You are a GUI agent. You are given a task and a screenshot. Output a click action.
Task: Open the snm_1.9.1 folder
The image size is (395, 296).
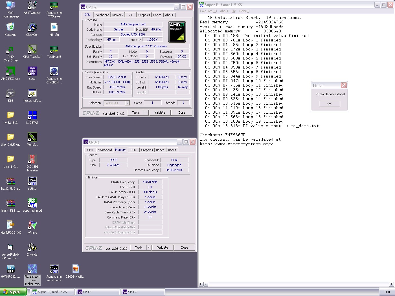(x=10, y=159)
